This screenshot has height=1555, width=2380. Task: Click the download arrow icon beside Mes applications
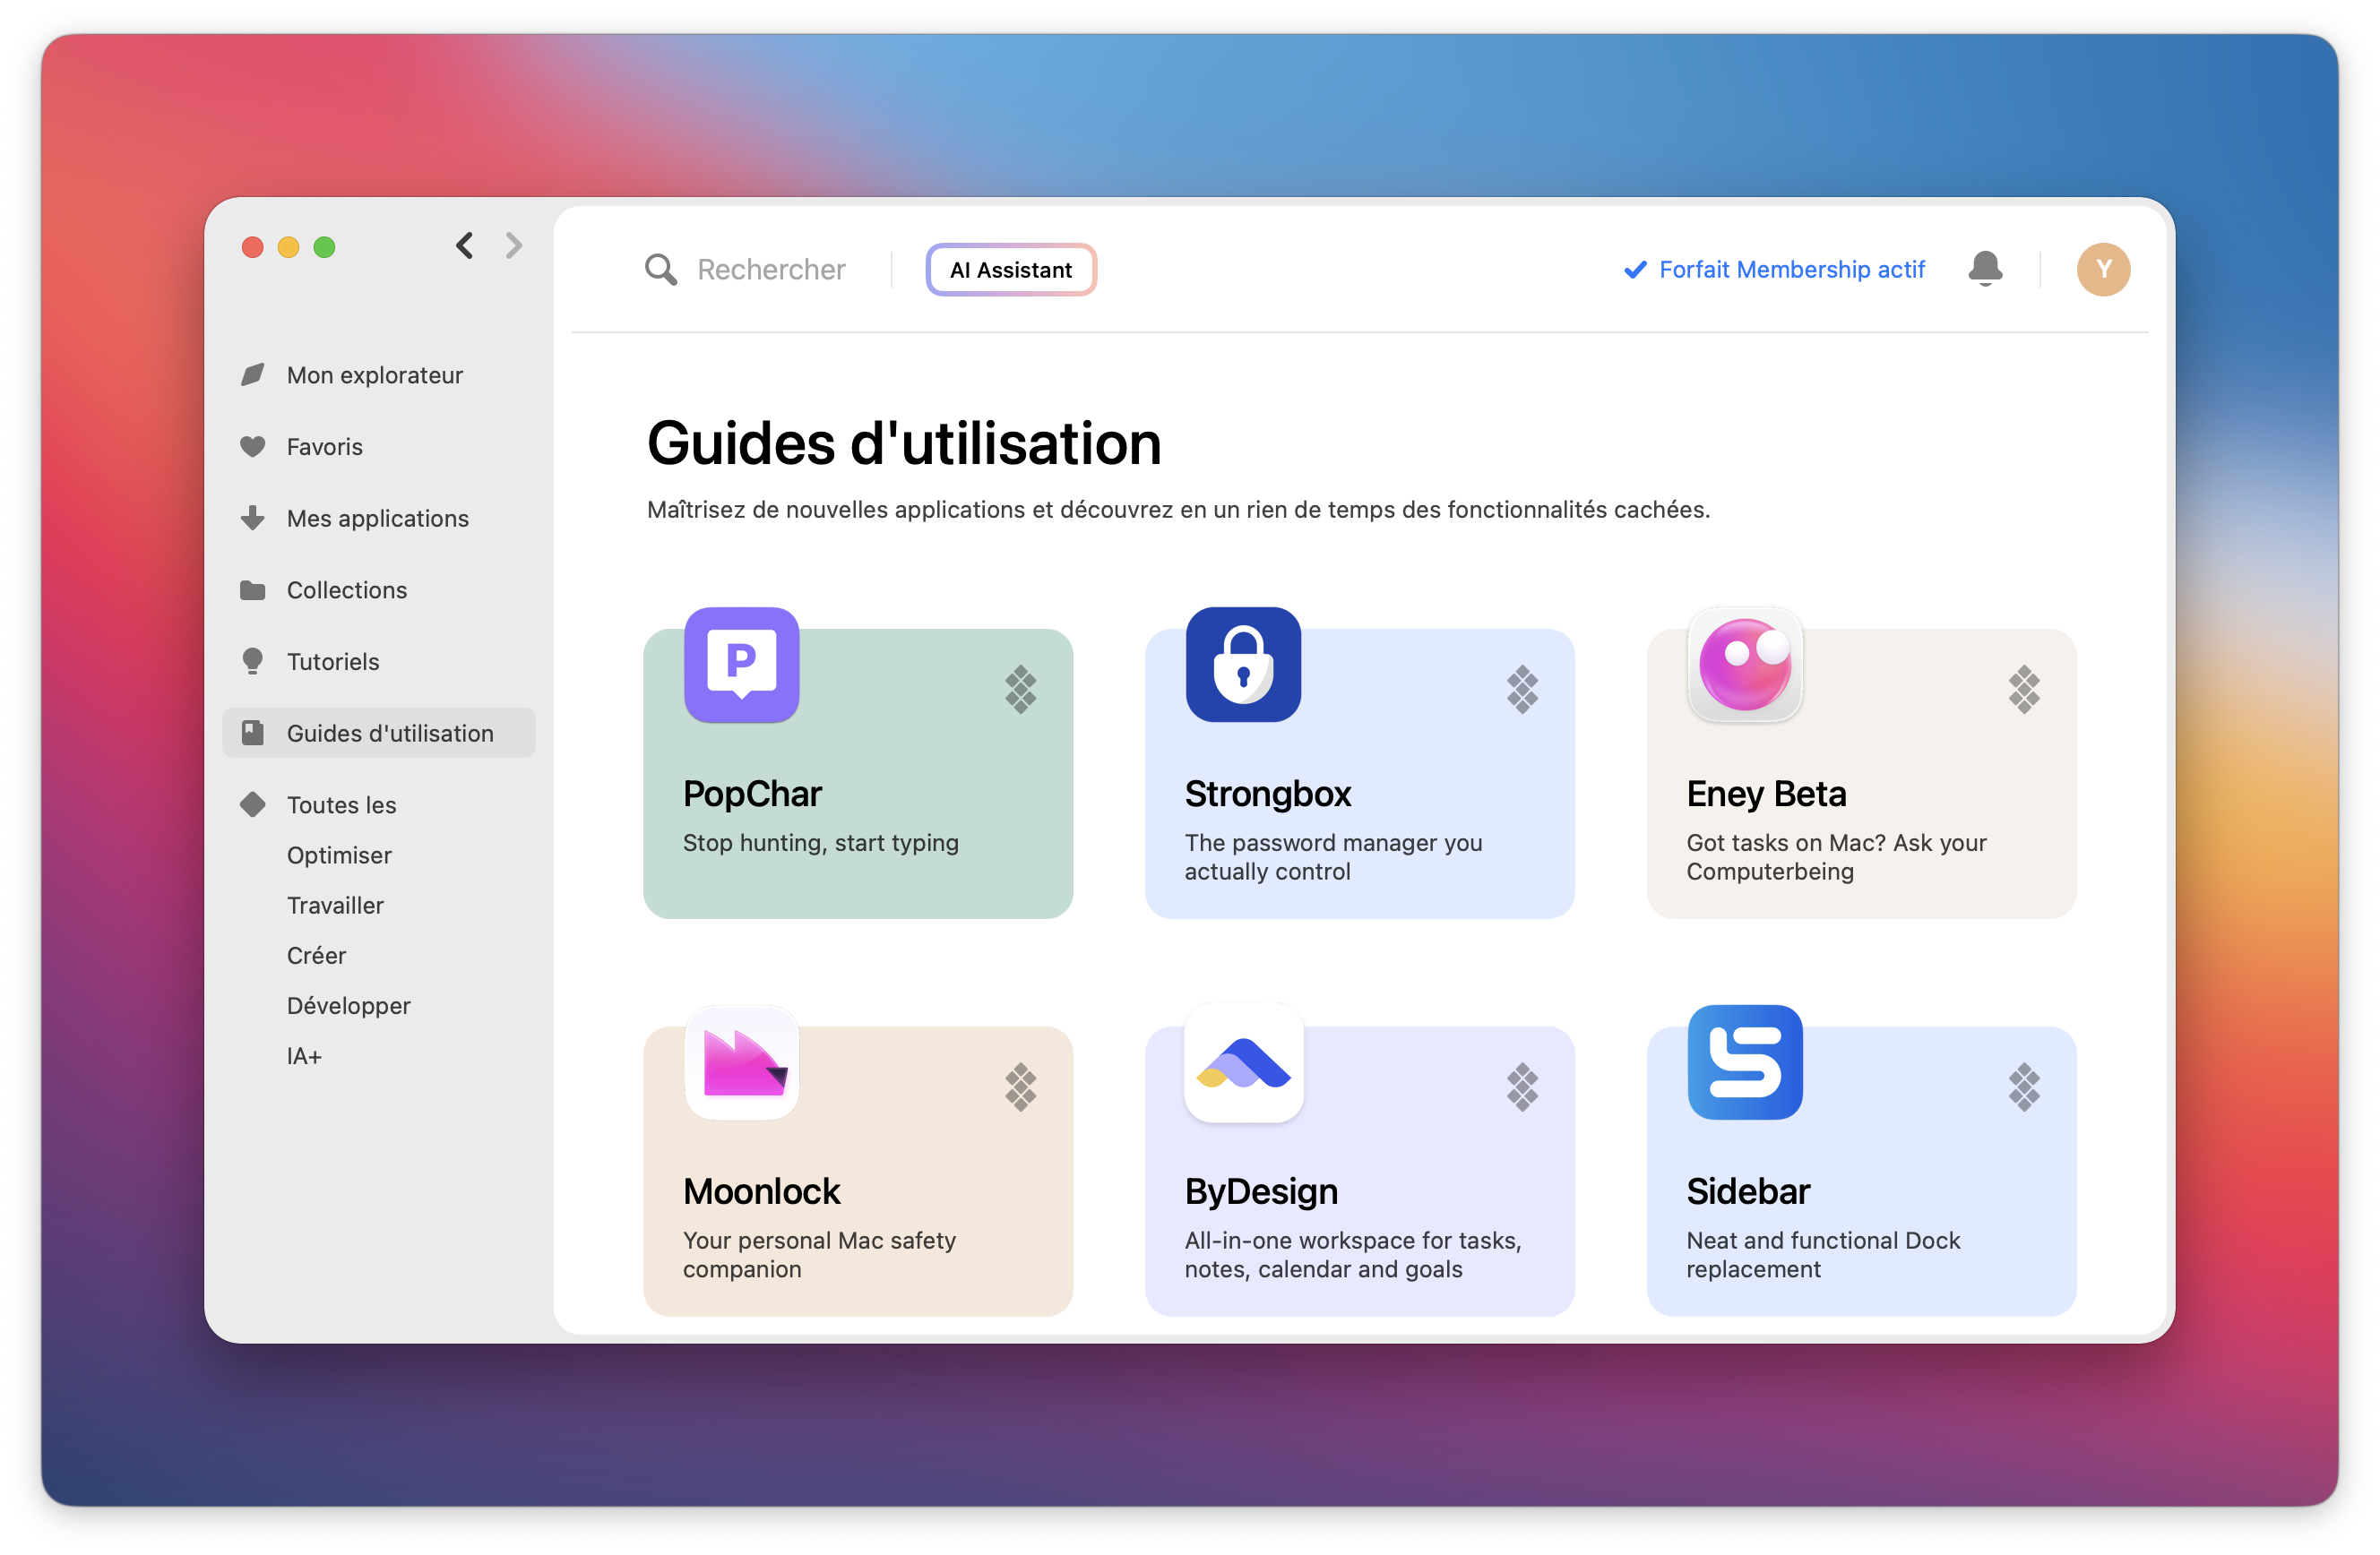click(253, 518)
